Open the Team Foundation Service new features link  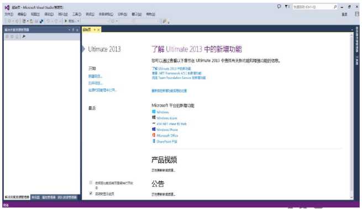(x=179, y=78)
